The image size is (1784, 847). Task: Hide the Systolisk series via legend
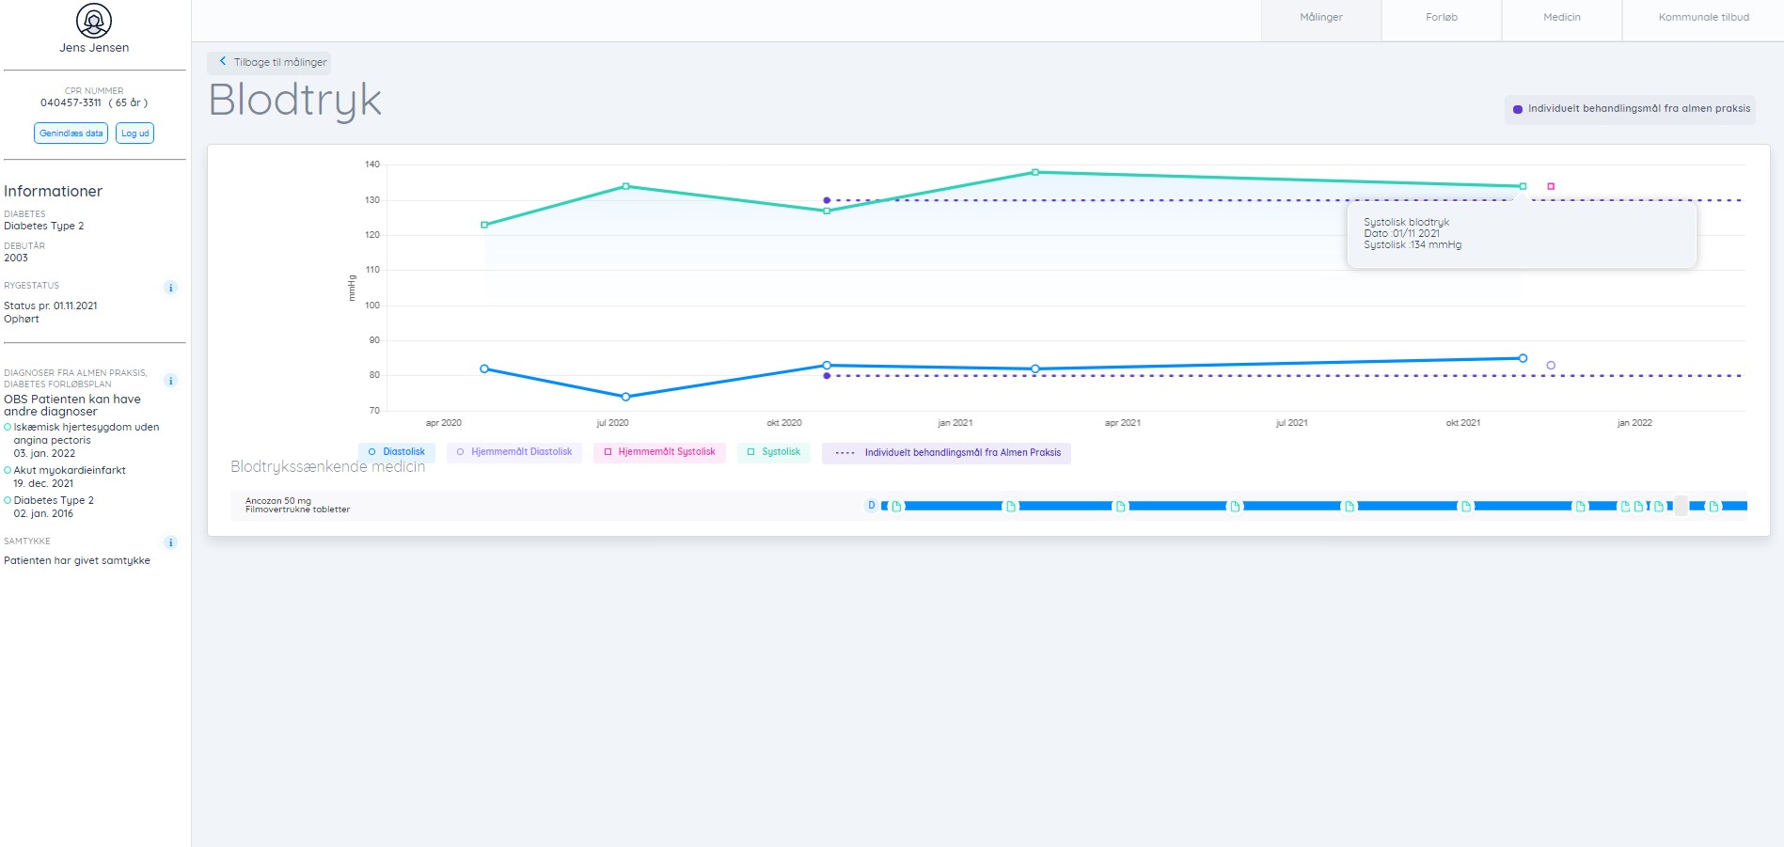(x=773, y=452)
